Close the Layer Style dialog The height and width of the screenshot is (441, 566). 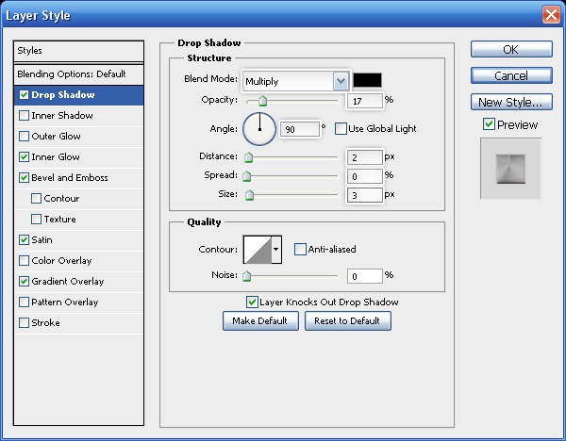click(x=550, y=14)
